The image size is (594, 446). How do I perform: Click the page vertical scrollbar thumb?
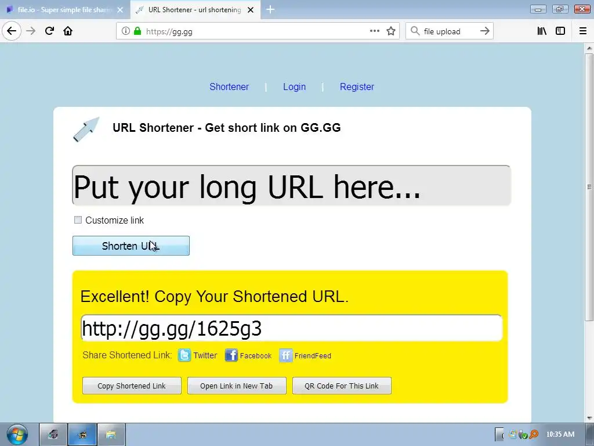pyautogui.click(x=589, y=186)
